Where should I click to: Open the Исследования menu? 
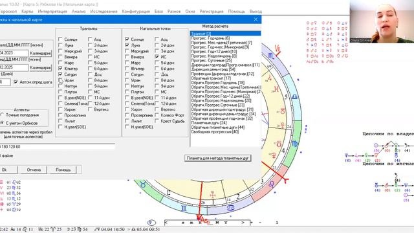(103, 12)
